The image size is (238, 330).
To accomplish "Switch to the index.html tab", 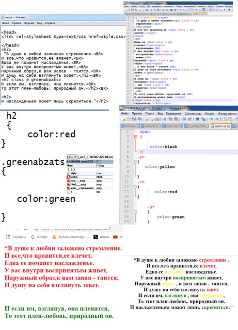I will (x=150, y=126).
